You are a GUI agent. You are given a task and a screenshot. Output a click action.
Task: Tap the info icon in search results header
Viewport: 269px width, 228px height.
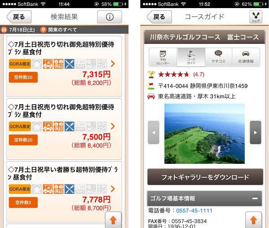tap(109, 17)
